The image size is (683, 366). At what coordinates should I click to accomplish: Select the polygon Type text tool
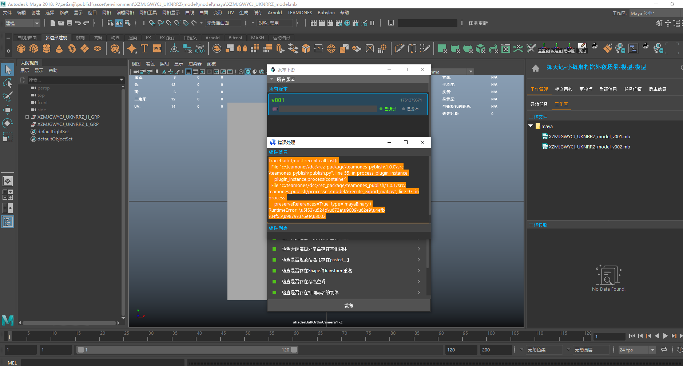click(x=144, y=48)
